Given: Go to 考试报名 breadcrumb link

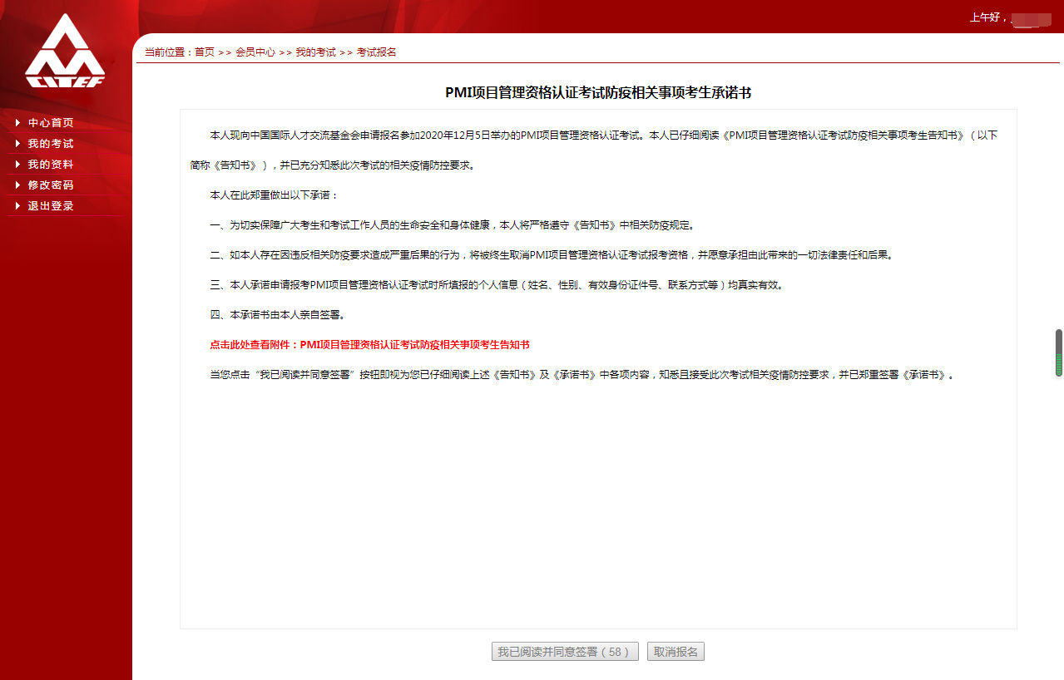Looking at the screenshot, I should [x=377, y=52].
